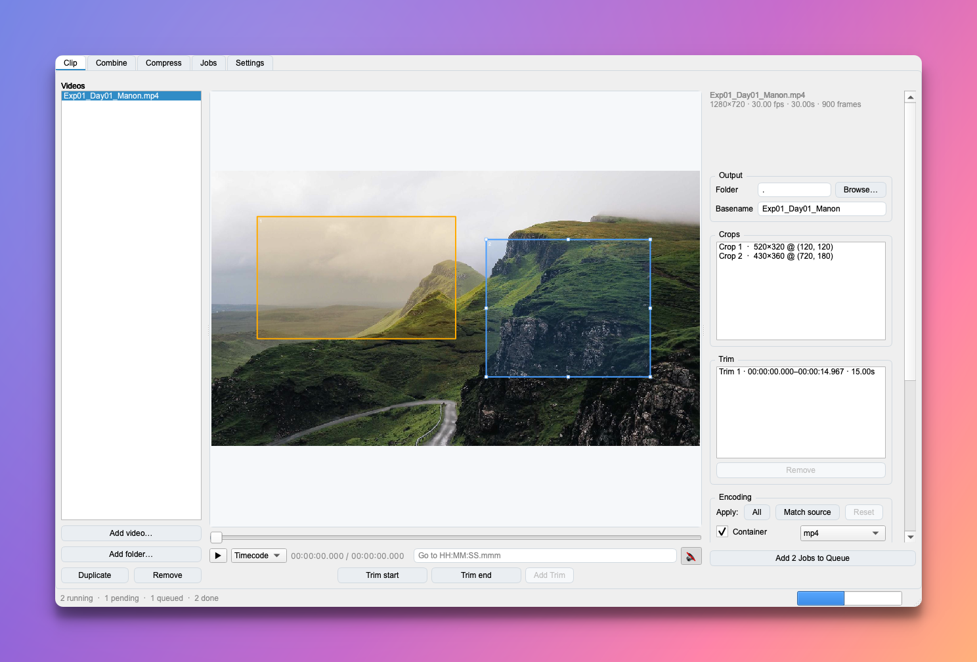Click Add 2 Jobs to Queue

click(812, 558)
